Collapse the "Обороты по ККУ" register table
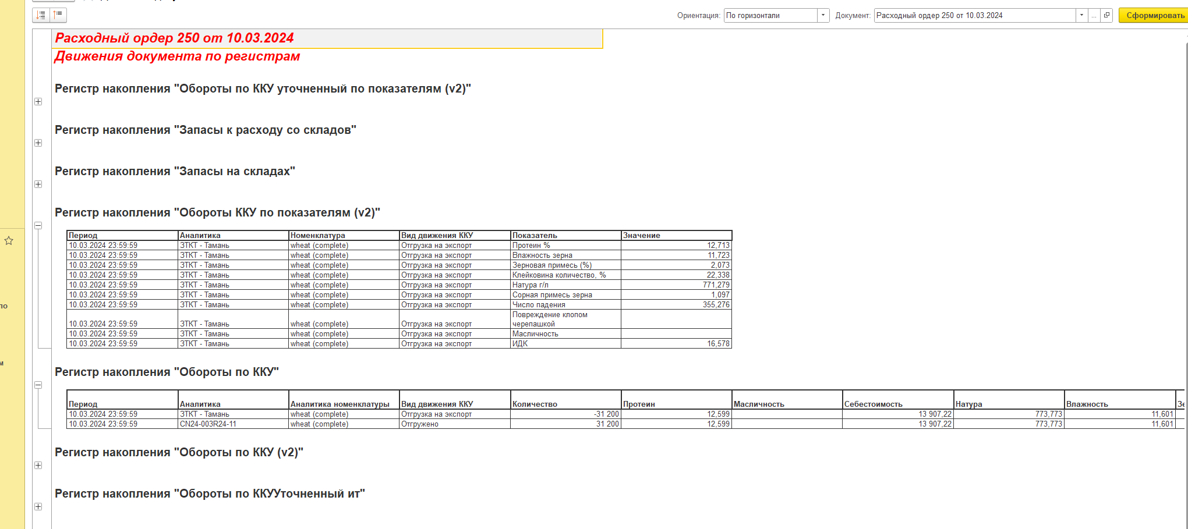The width and height of the screenshot is (1188, 529). tap(38, 385)
